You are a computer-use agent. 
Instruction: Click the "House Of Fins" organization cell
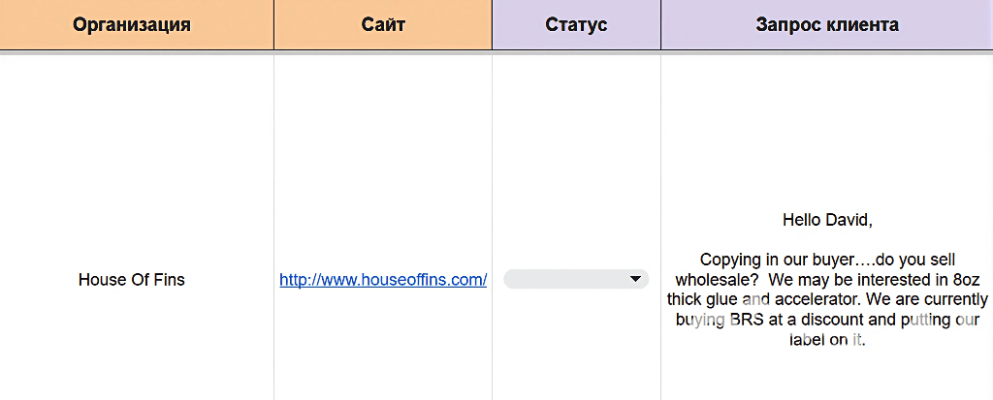[132, 280]
